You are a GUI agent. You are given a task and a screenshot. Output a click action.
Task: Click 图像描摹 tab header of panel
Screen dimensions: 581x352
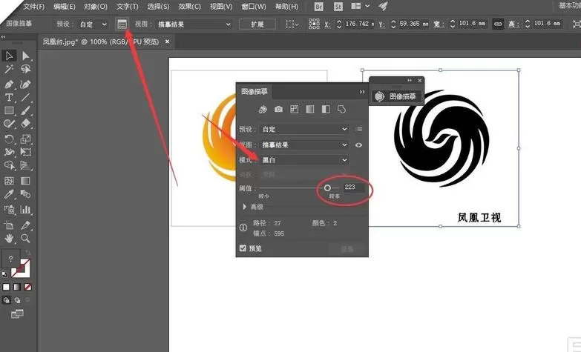tap(255, 91)
